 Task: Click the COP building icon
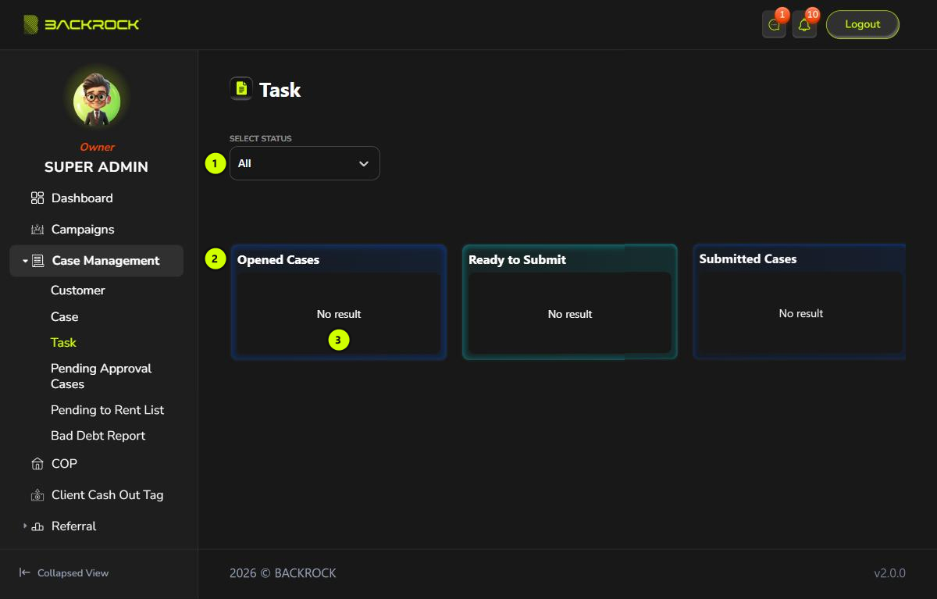(x=37, y=464)
